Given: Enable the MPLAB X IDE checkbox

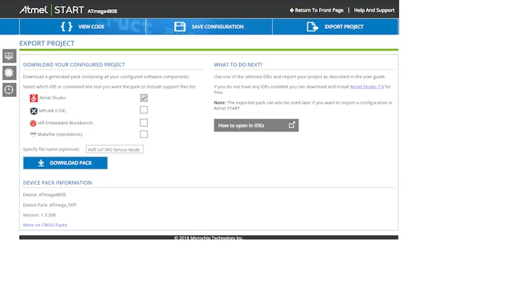Looking at the screenshot, I should tap(143, 110).
